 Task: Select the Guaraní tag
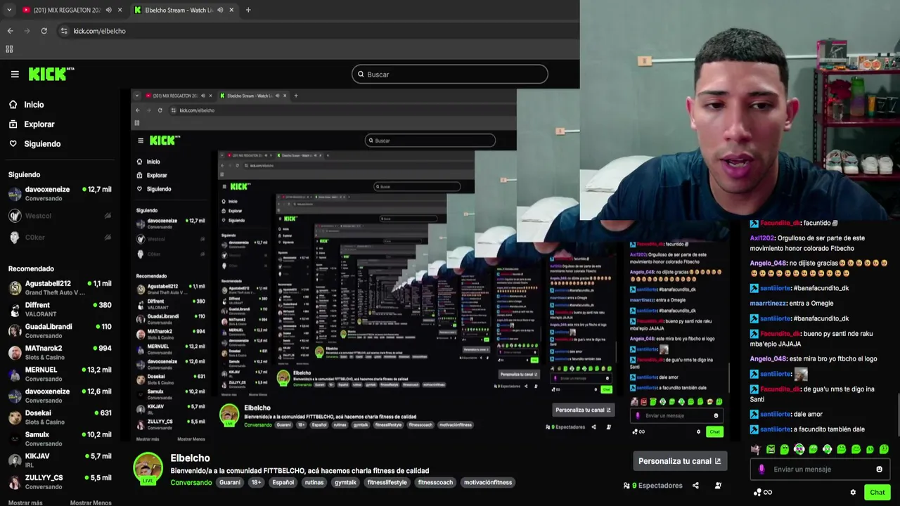point(230,483)
